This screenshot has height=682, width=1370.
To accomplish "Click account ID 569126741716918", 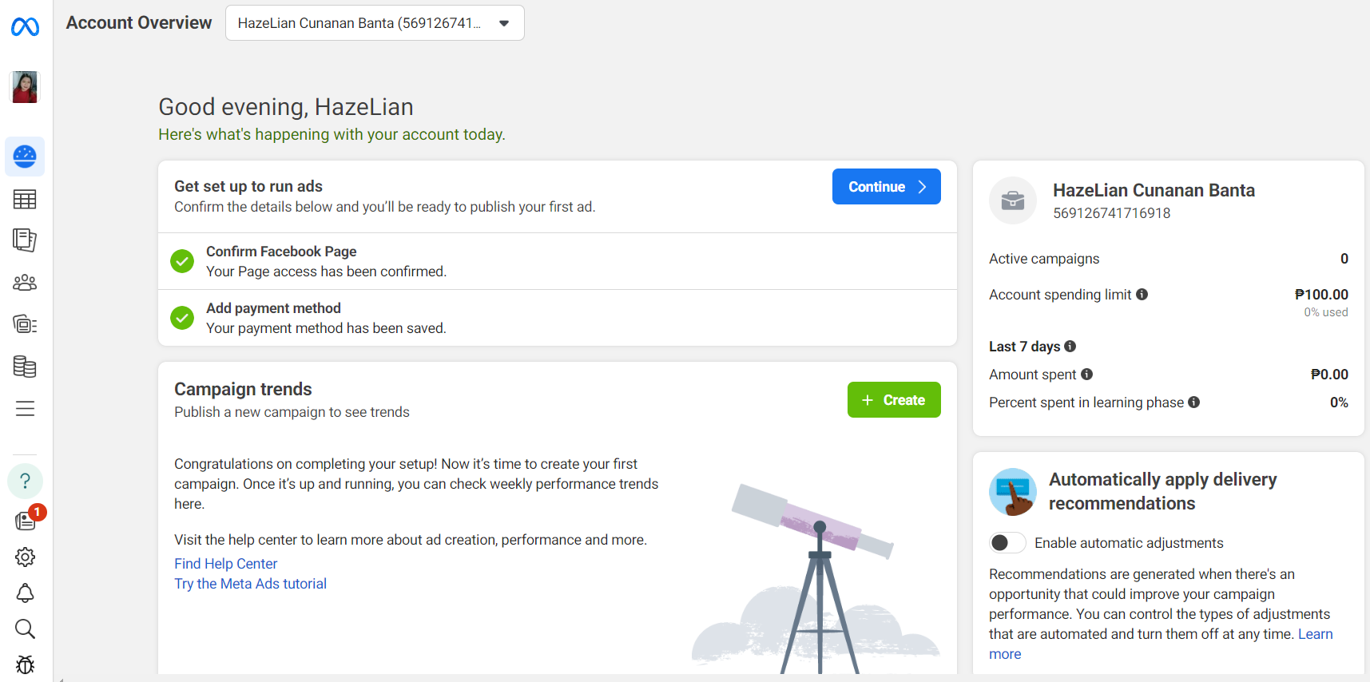I will point(1112,213).
